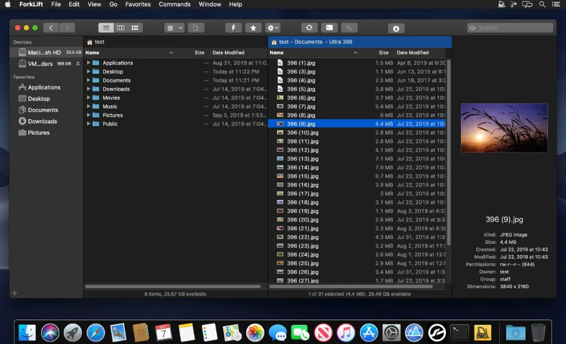This screenshot has width=566, height=344.
Task: Click test home in right breadcrumb
Action: tap(280, 42)
